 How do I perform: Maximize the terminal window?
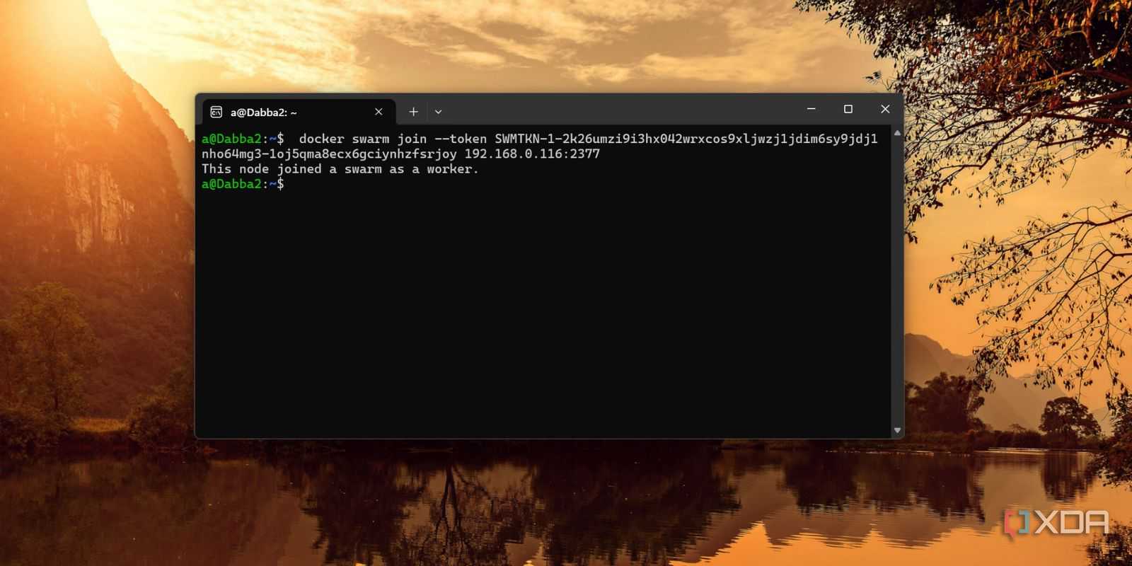(x=848, y=109)
